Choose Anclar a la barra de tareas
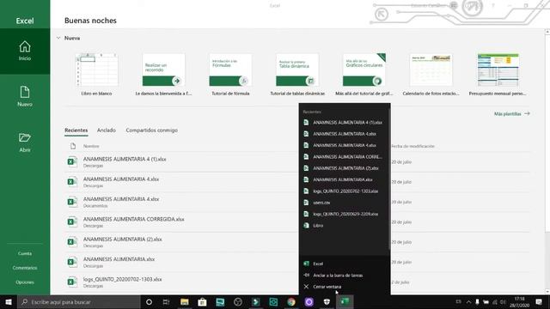 345,275
